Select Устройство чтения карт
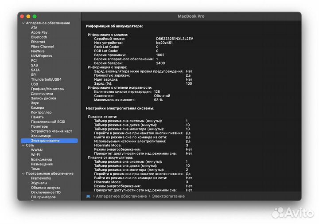The image size is (319, 224). pyautogui.click(x=51, y=131)
